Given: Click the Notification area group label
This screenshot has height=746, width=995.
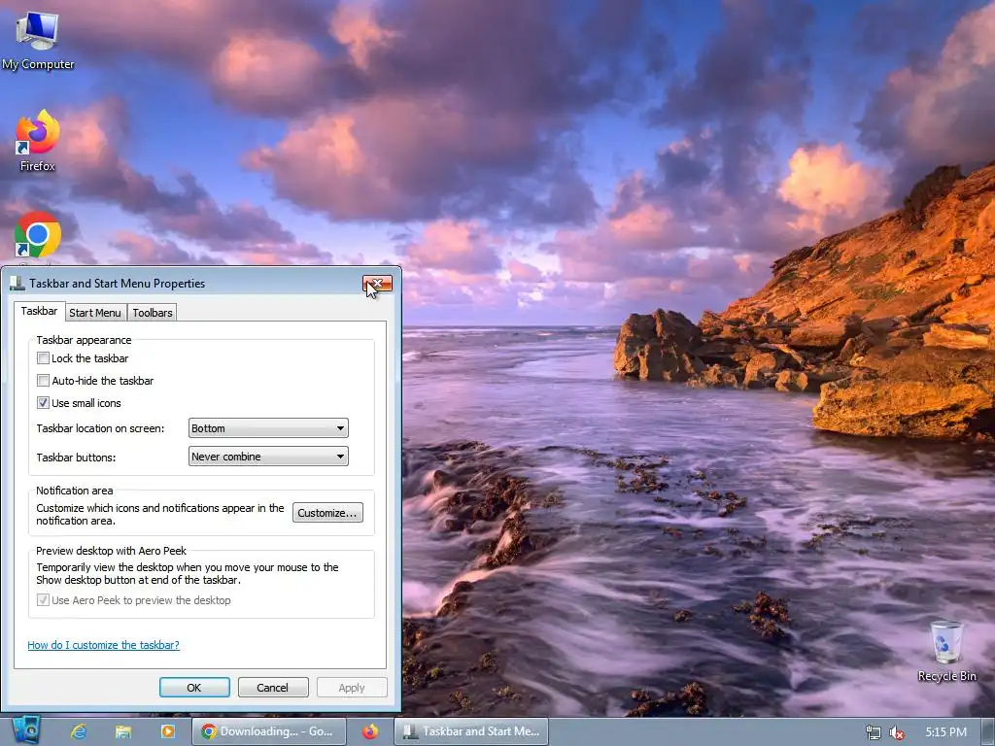Looking at the screenshot, I should pos(74,491).
